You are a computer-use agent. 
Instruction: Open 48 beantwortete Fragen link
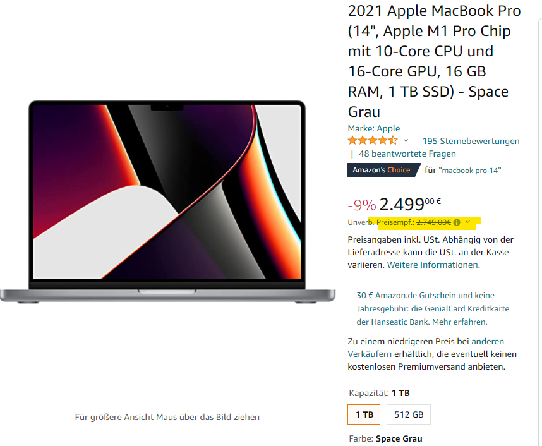[407, 154]
